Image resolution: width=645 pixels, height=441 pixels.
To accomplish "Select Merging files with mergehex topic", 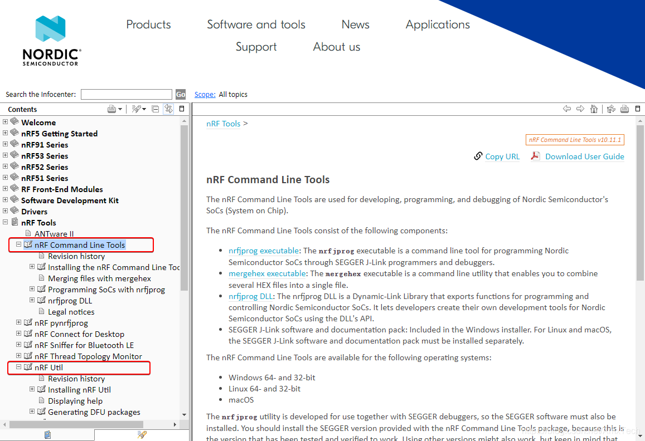I will [99, 278].
